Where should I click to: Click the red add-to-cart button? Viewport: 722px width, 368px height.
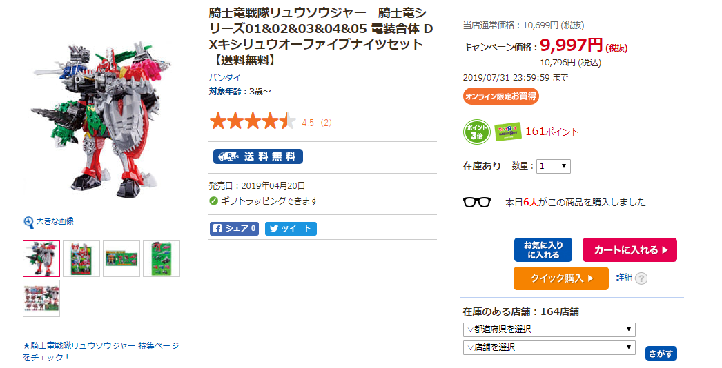[x=630, y=250]
